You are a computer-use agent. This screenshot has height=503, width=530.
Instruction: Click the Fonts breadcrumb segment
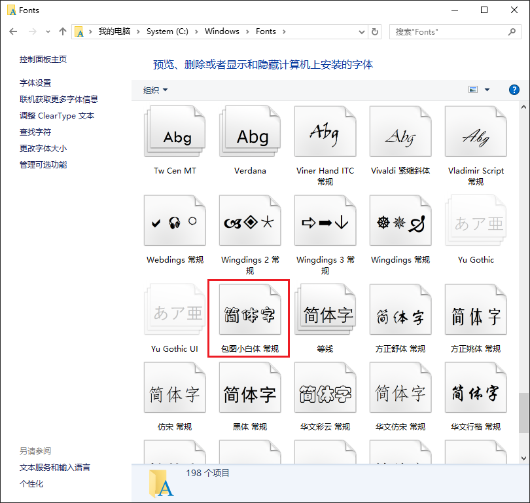click(266, 31)
